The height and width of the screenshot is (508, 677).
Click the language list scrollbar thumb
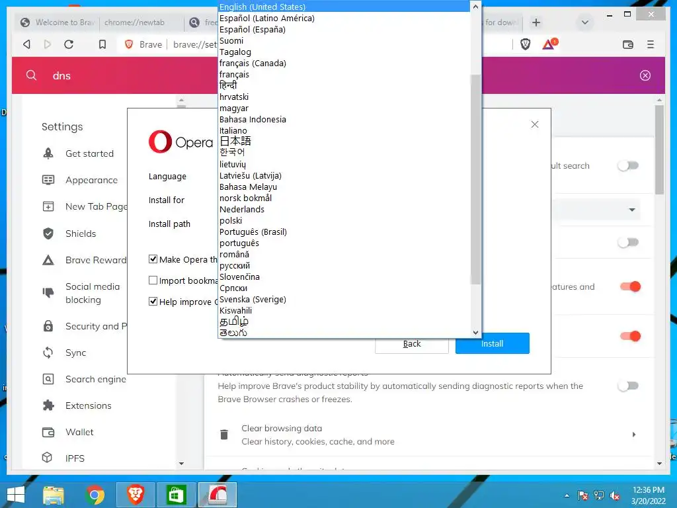475,179
